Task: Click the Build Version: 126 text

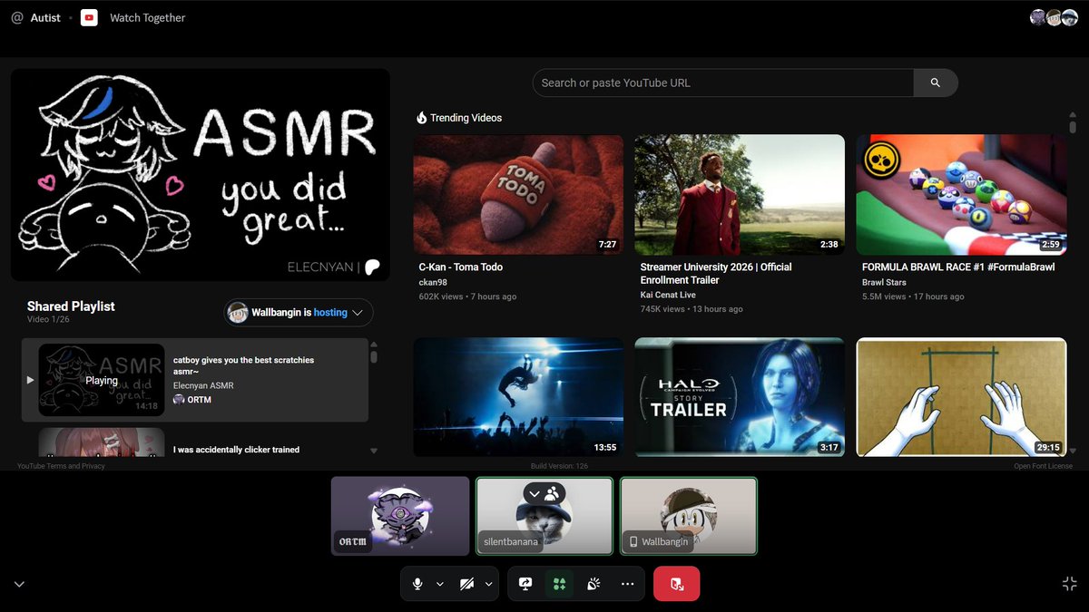Action: (x=559, y=466)
